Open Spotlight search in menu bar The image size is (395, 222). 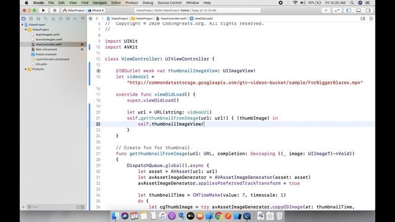pos(352,2)
